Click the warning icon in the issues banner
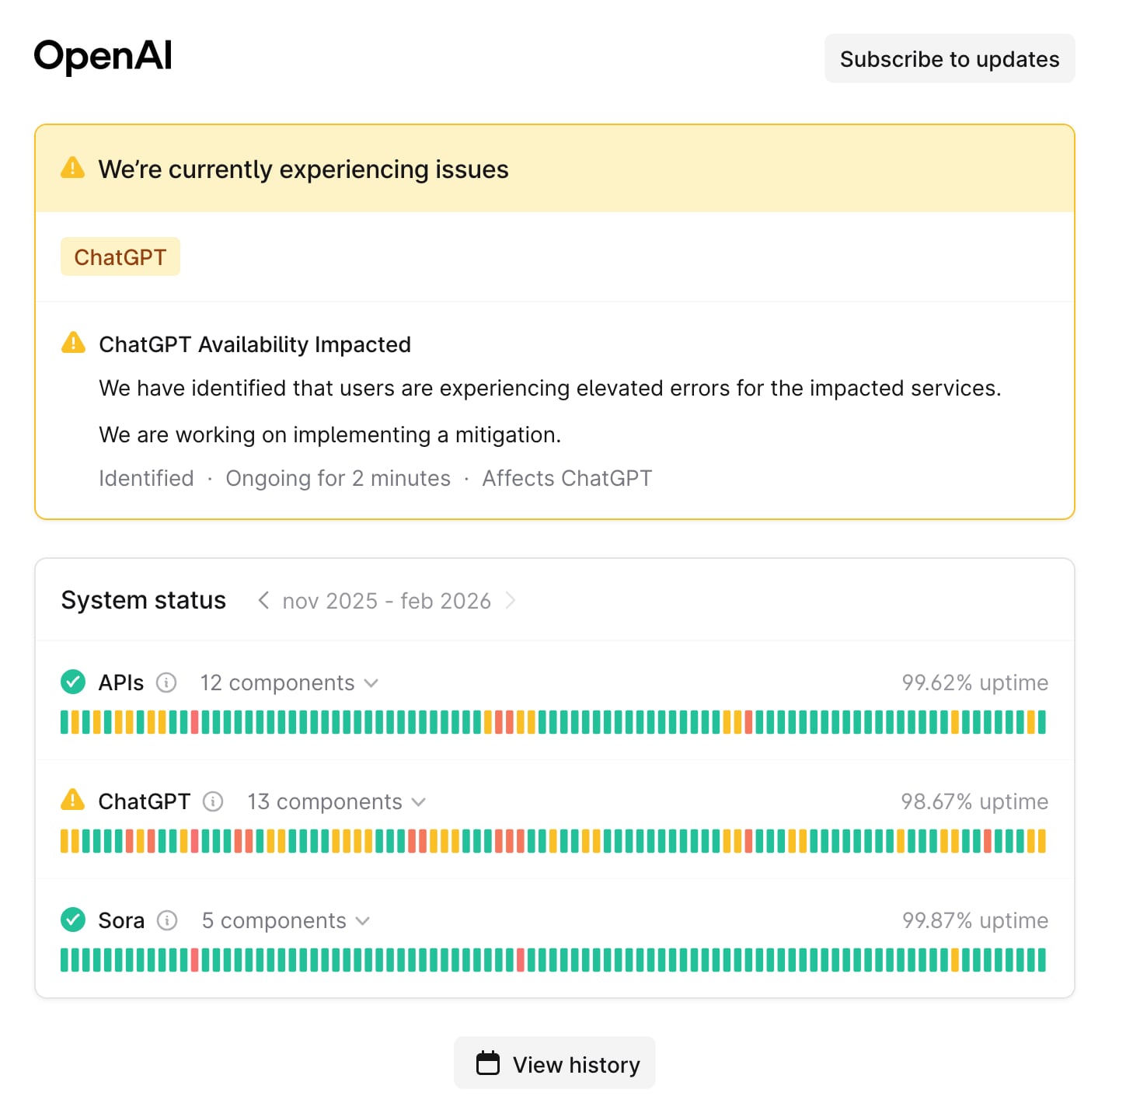Viewport: 1133px width, 1110px height. 73,167
